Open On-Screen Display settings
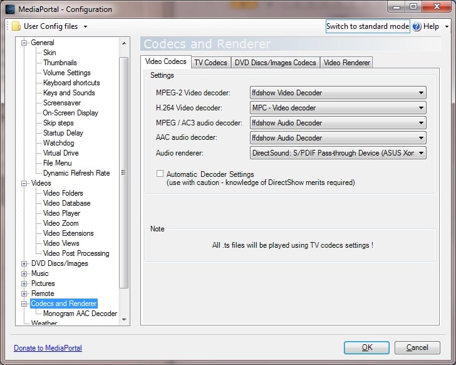456x365 pixels. click(x=70, y=113)
